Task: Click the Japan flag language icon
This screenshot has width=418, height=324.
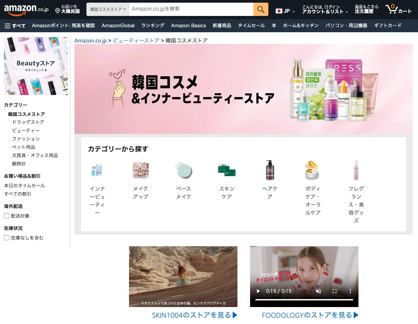Action: click(x=279, y=11)
